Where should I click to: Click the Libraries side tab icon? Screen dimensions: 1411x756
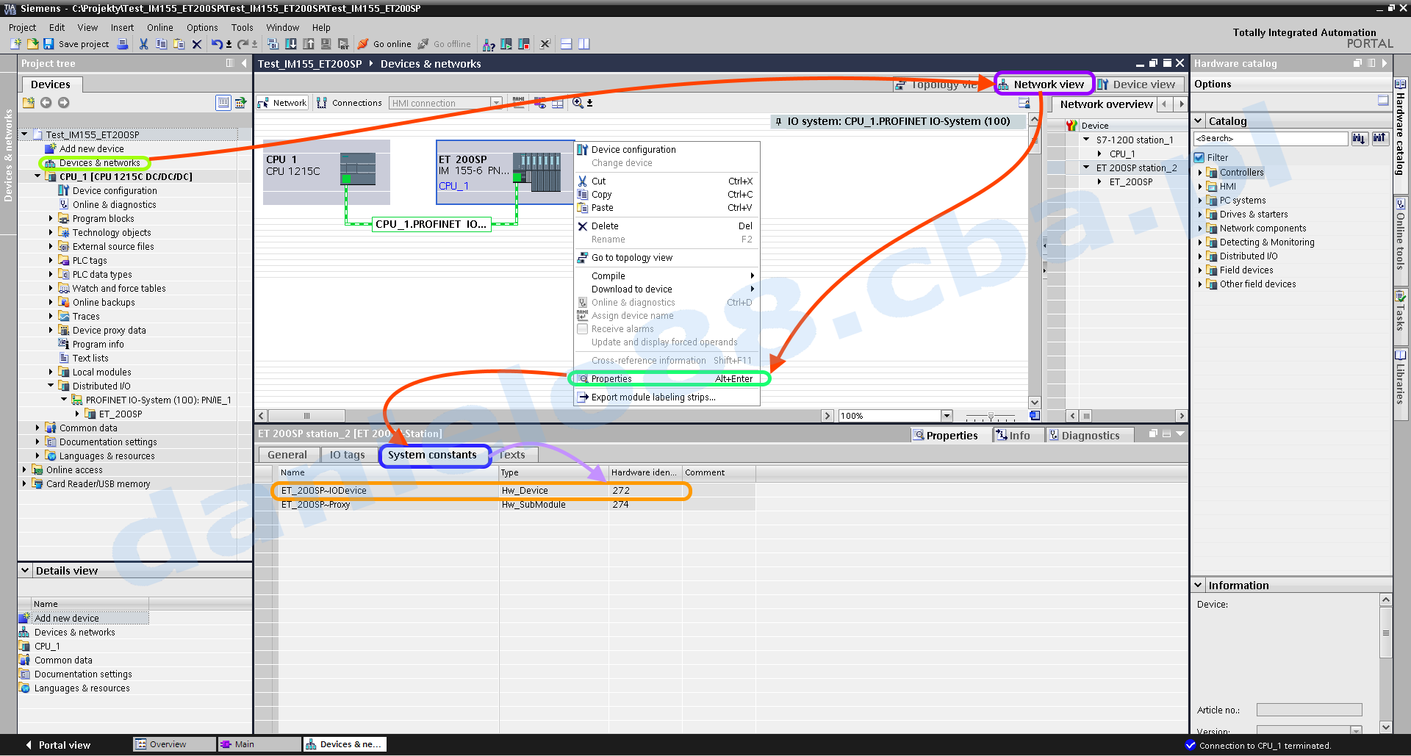1401,356
